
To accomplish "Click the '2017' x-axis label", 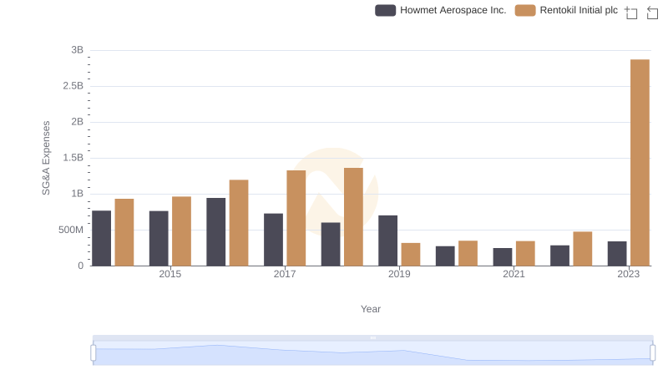I will pyautogui.click(x=285, y=274).
